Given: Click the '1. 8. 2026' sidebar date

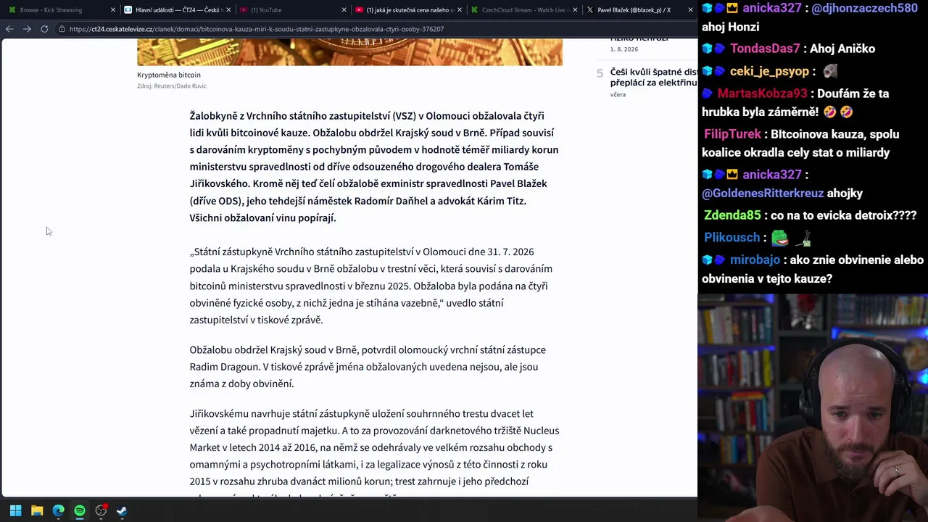Looking at the screenshot, I should (x=624, y=49).
